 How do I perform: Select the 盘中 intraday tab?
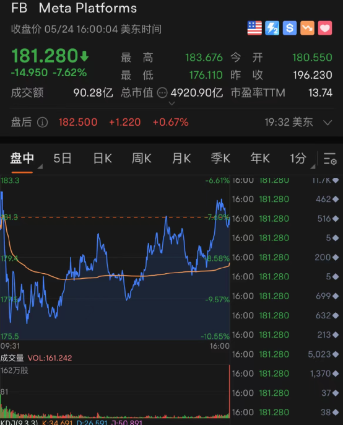pyautogui.click(x=22, y=159)
